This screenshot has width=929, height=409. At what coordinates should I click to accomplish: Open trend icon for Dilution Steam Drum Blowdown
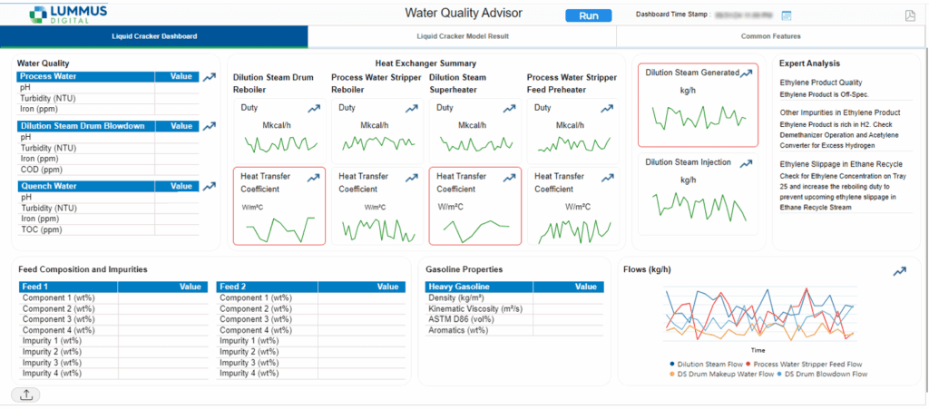(210, 127)
